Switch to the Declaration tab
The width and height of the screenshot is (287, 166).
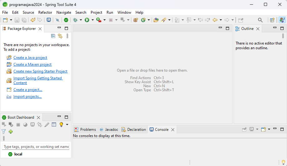[x=134, y=129]
